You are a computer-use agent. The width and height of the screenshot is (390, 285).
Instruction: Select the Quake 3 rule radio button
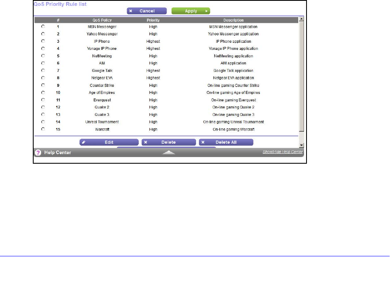[43, 114]
